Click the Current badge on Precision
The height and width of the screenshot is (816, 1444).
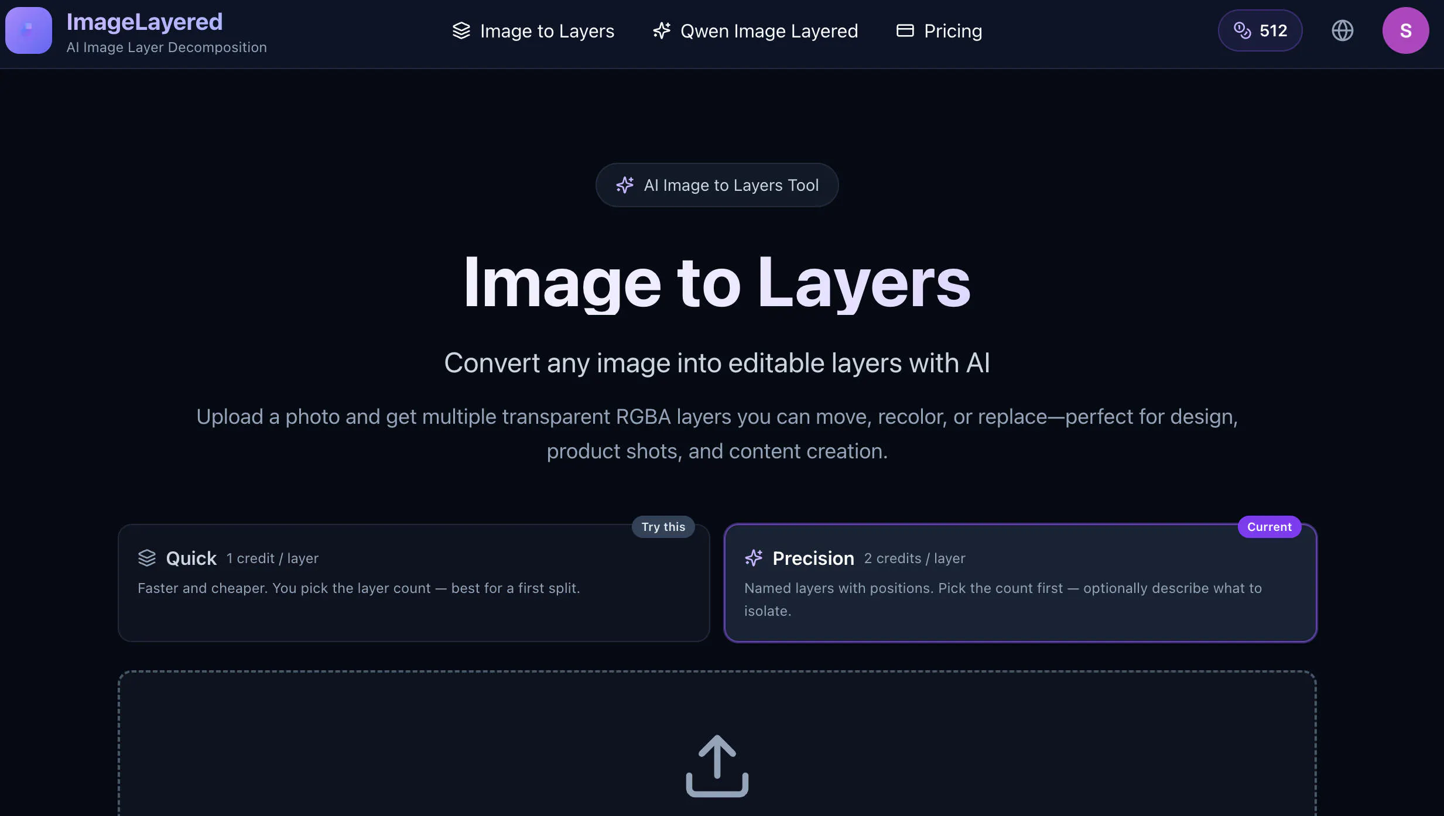(x=1270, y=527)
